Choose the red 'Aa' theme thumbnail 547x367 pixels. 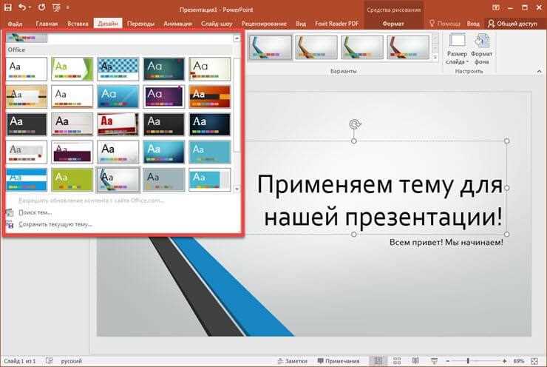click(x=118, y=124)
